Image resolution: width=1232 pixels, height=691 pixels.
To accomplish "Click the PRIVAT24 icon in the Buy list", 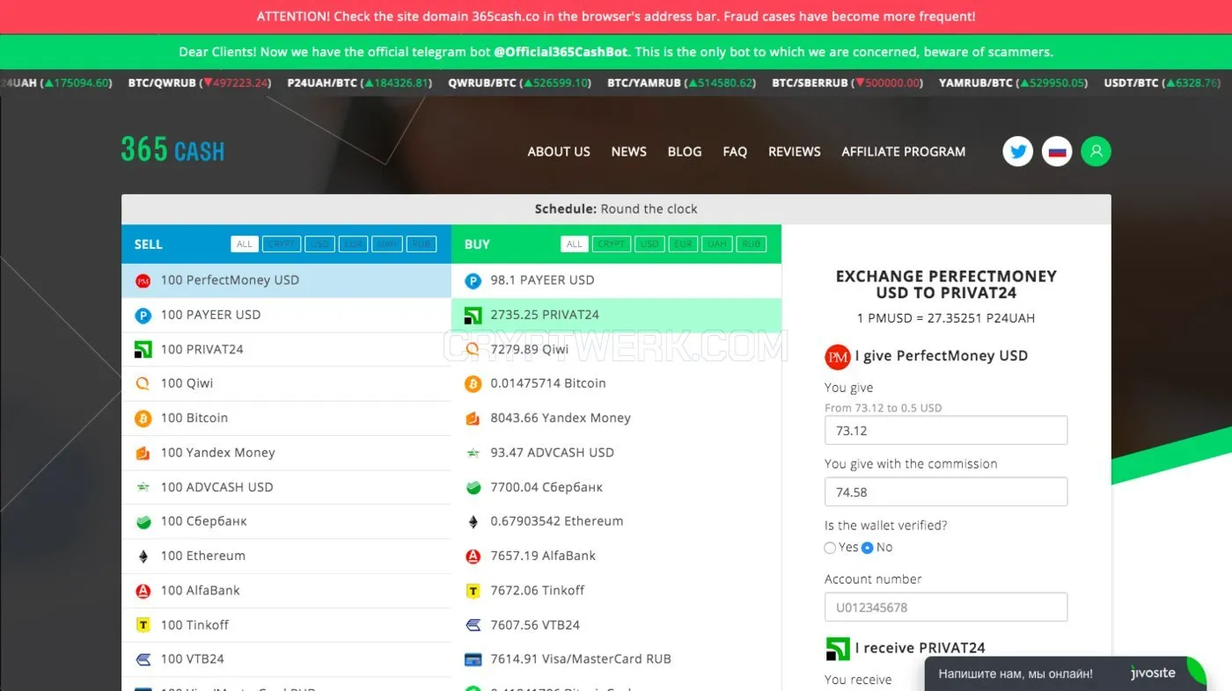I will click(x=473, y=315).
